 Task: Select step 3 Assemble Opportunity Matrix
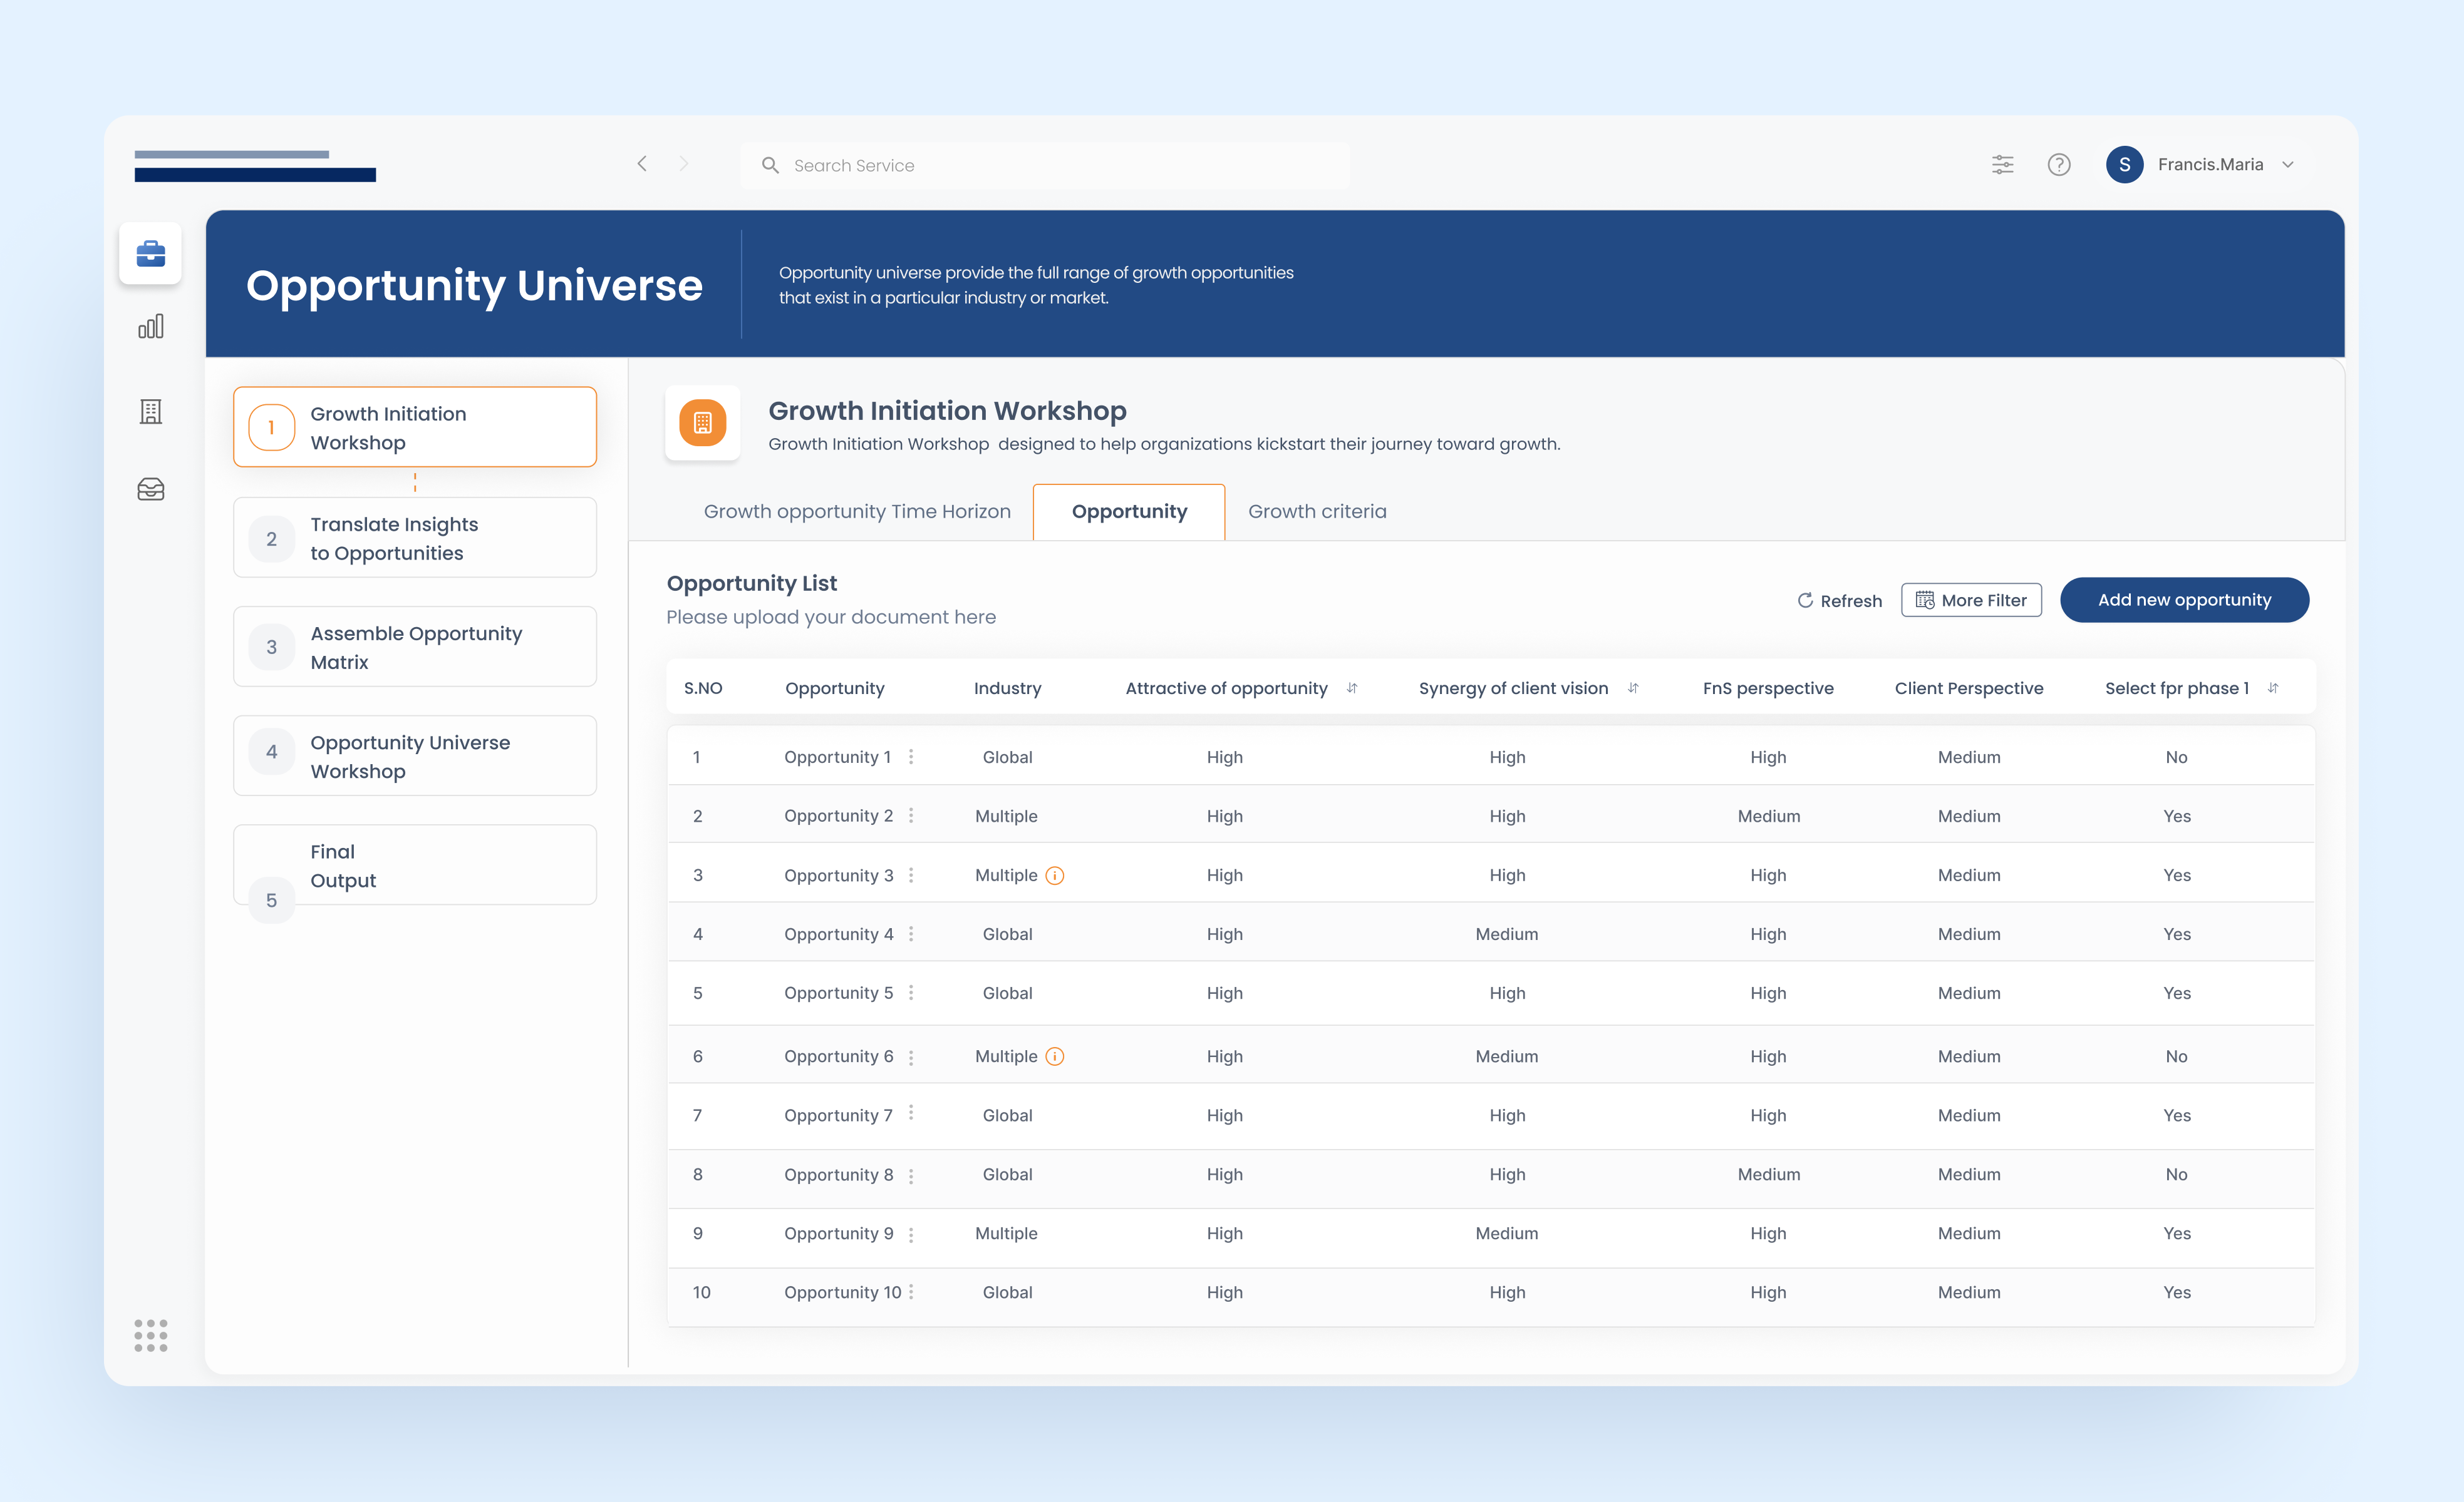click(415, 646)
